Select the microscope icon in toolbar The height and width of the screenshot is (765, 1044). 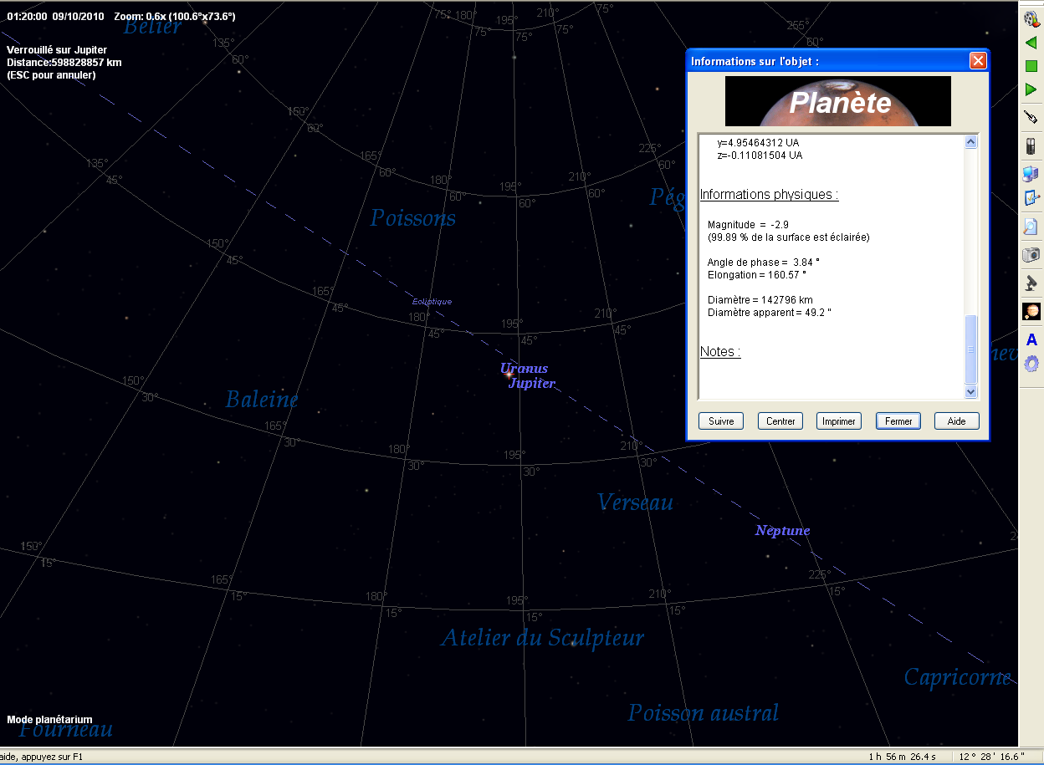click(1031, 283)
